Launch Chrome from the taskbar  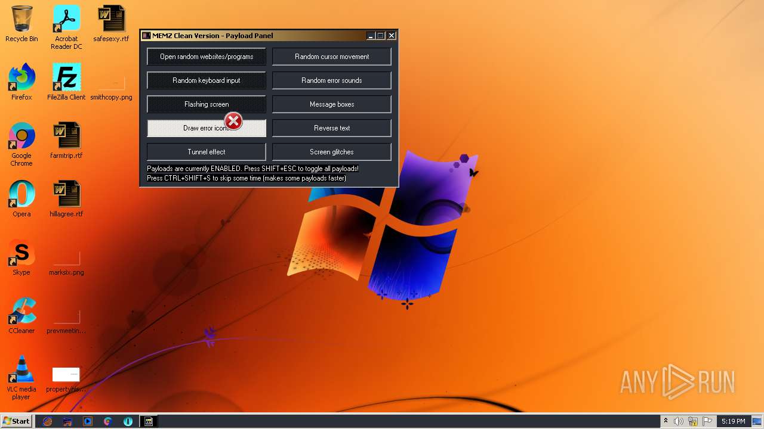(x=108, y=421)
